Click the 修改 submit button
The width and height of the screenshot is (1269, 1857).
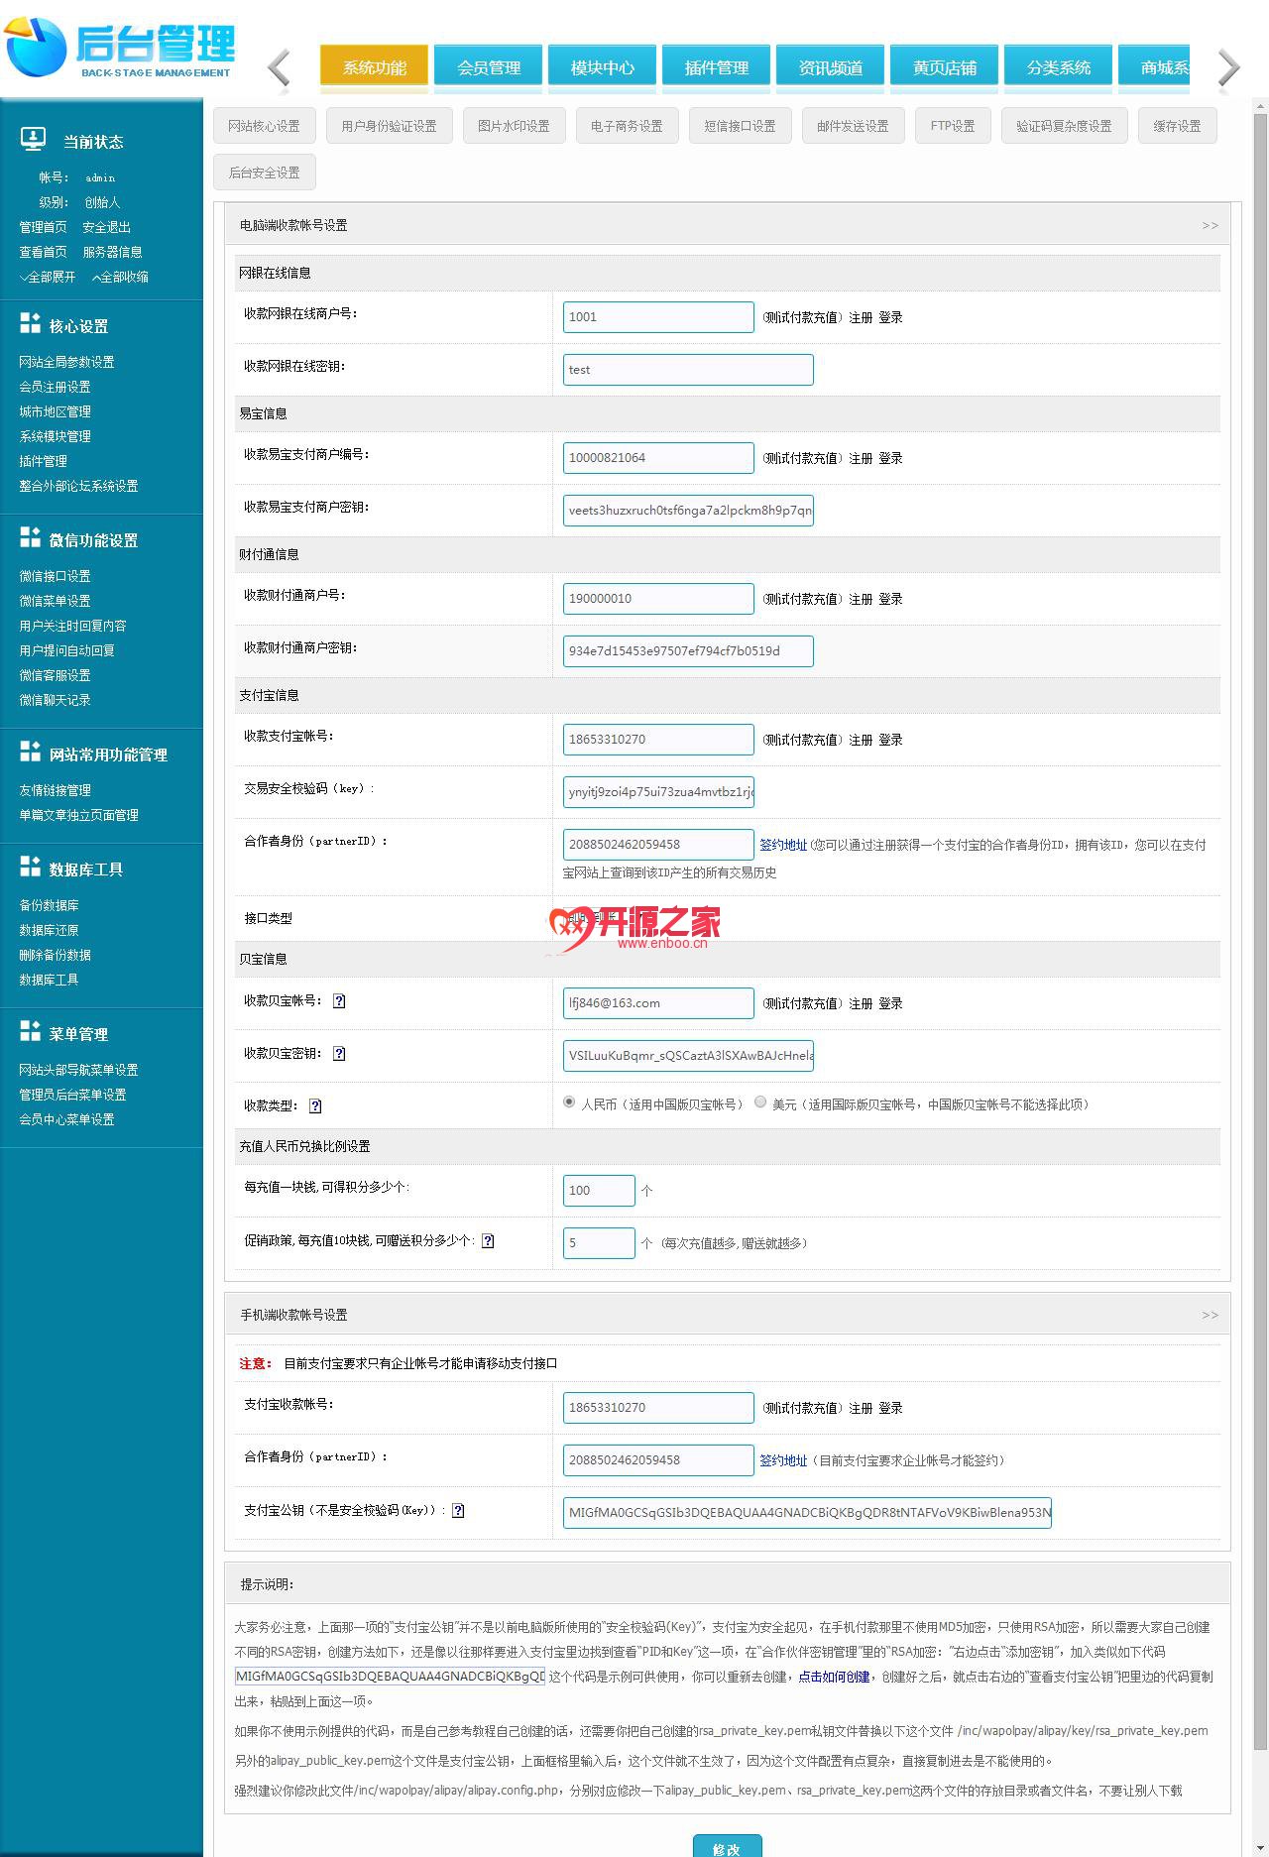[727, 1846]
